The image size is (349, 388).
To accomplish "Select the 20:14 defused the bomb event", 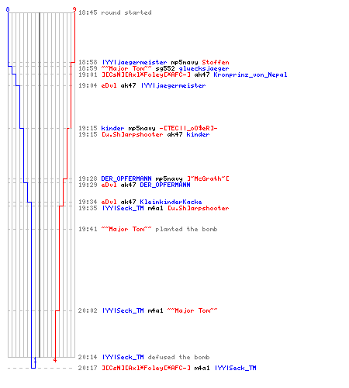I will [143, 357].
